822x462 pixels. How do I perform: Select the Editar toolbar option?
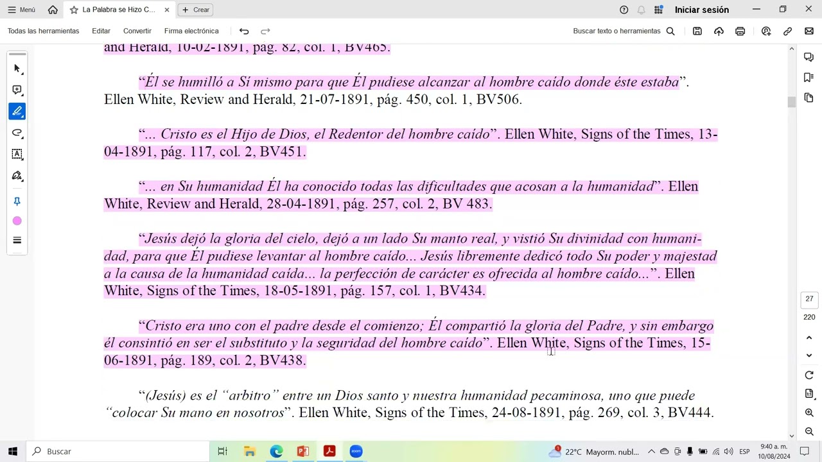point(101,31)
